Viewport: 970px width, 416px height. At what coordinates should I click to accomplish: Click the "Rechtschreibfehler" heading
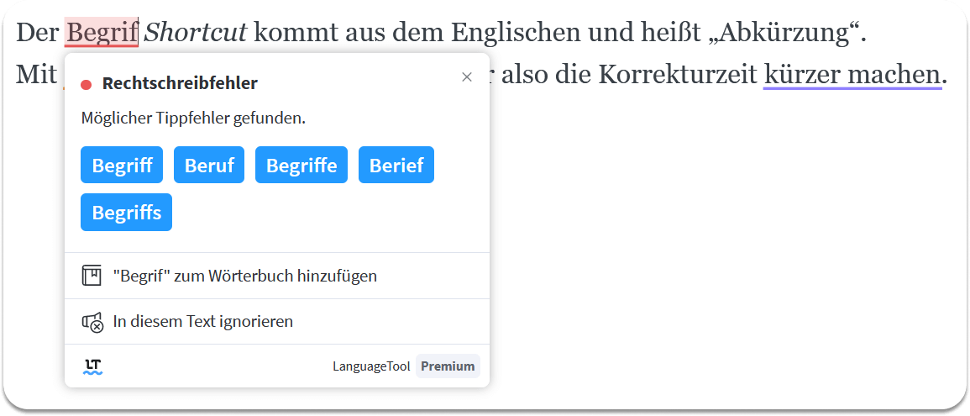pos(180,83)
